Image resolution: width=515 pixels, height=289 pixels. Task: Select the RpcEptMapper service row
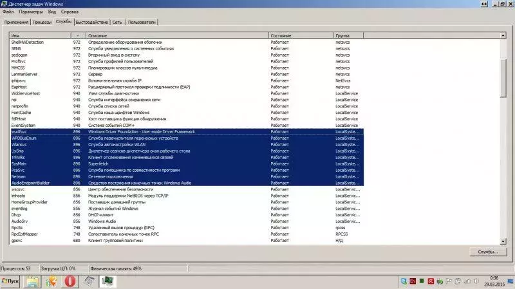click(x=187, y=234)
